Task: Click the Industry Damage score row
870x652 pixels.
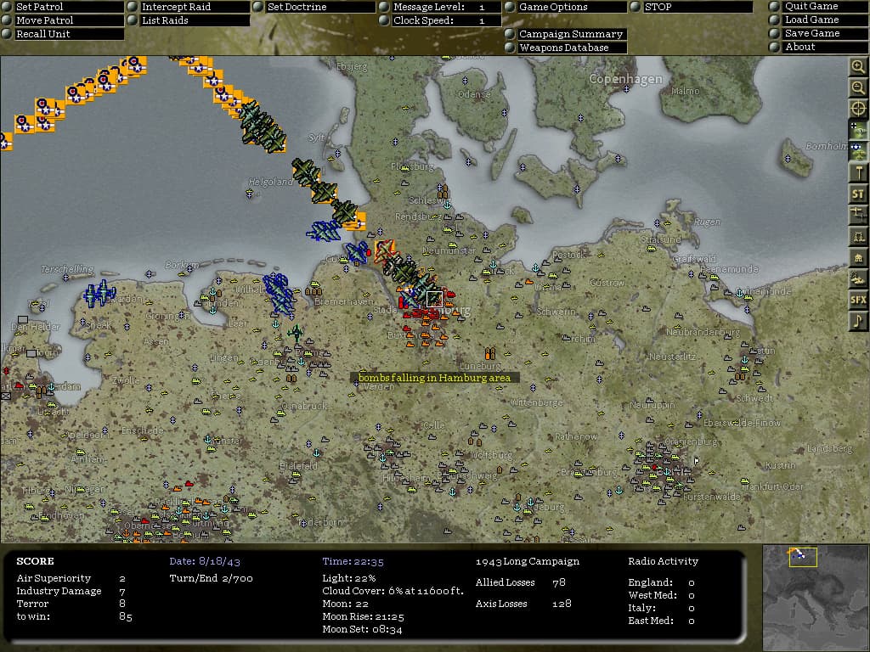Action: 71,591
